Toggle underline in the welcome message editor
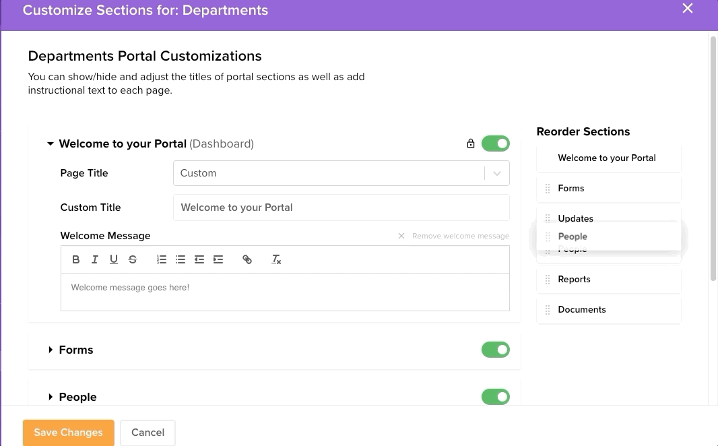718x446 pixels. point(113,259)
